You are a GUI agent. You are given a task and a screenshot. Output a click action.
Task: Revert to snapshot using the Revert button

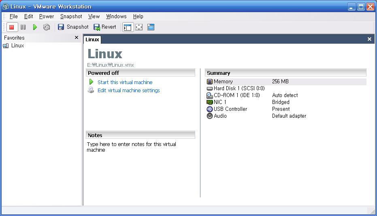pos(104,27)
